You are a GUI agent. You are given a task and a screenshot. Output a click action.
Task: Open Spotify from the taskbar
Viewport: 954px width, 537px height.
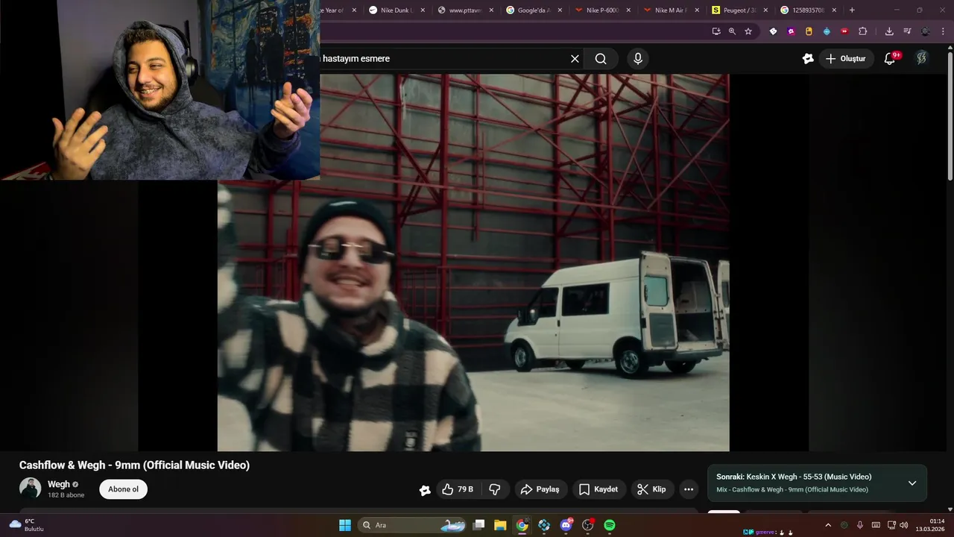coord(609,525)
